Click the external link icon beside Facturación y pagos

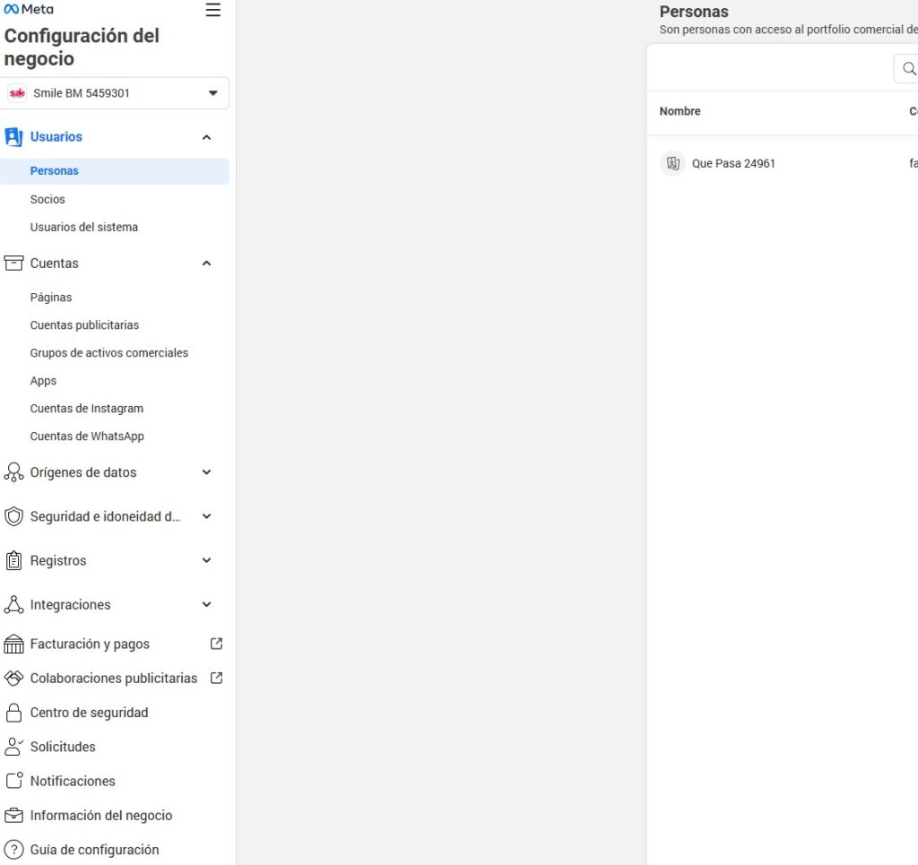[x=215, y=643]
